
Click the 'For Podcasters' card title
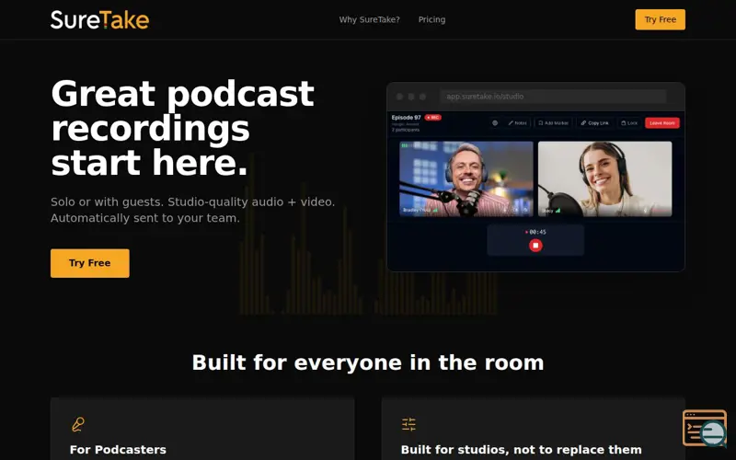118,449
